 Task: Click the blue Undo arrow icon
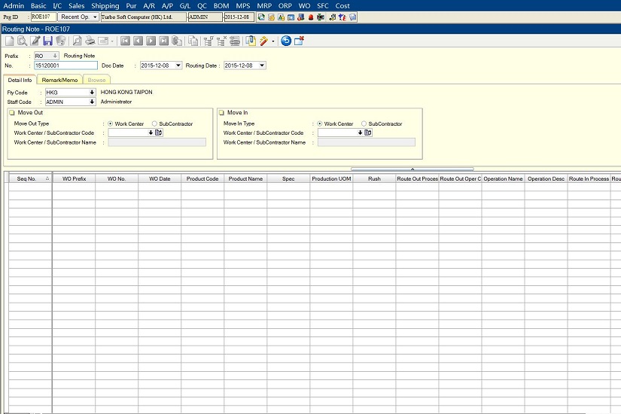[x=286, y=41]
